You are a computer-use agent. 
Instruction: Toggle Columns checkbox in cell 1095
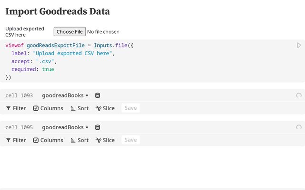click(x=36, y=140)
